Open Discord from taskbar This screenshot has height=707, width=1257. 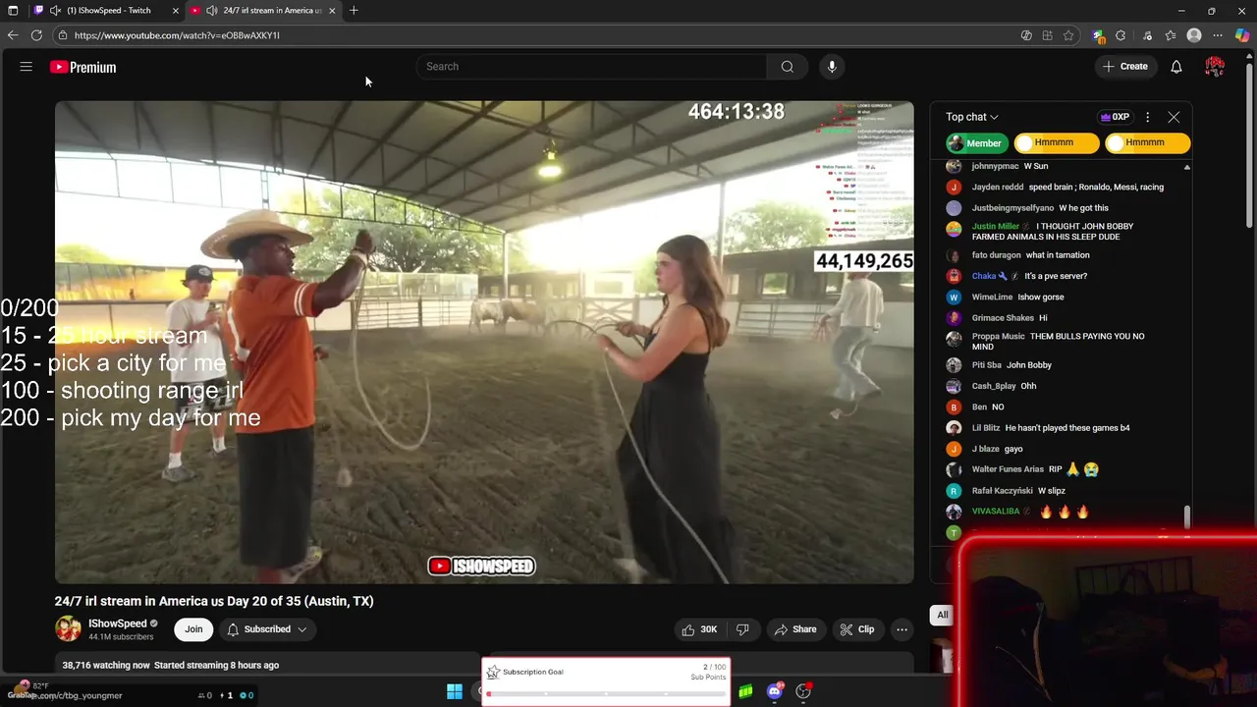[775, 691]
